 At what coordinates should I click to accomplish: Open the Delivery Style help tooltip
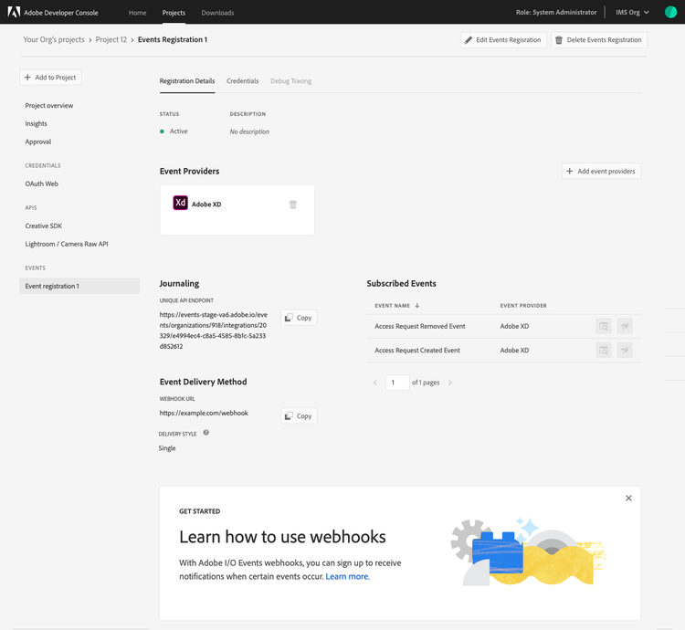(206, 433)
